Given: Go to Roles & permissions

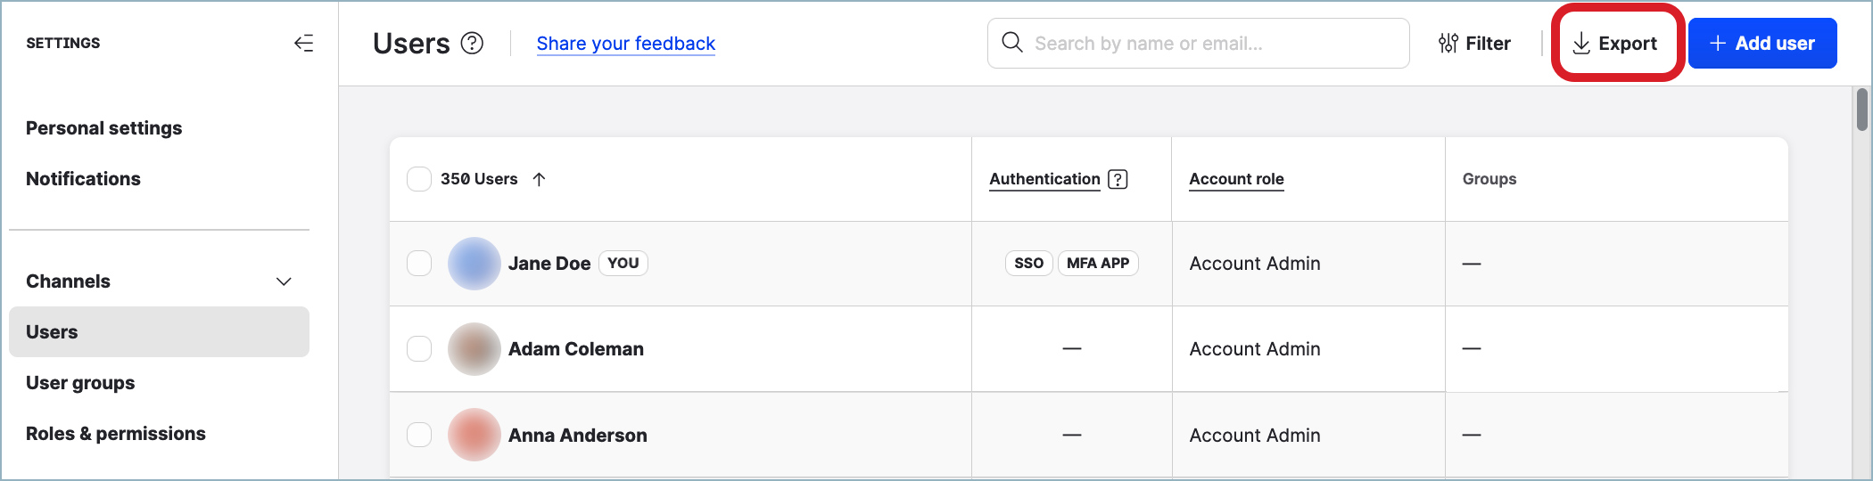Looking at the screenshot, I should click(116, 434).
